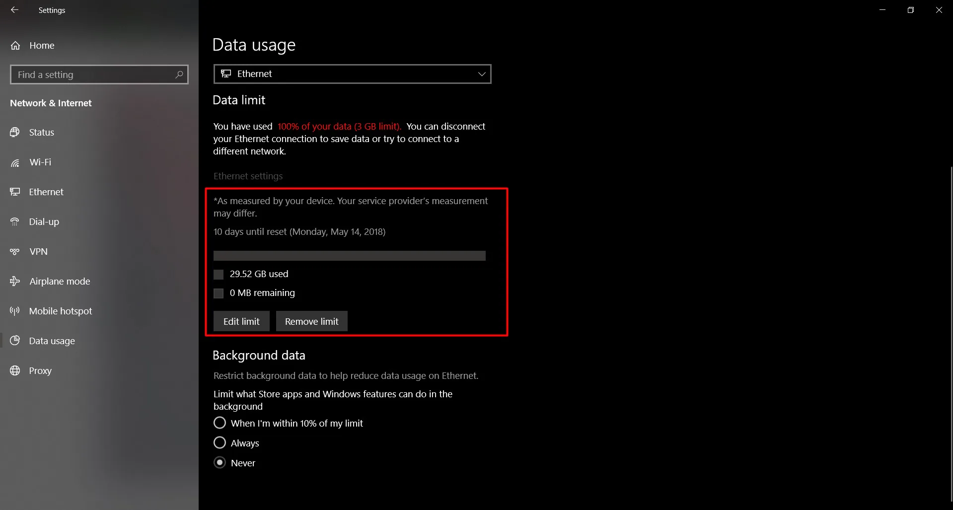Focus the 'Find a setting' search box

tap(99, 74)
